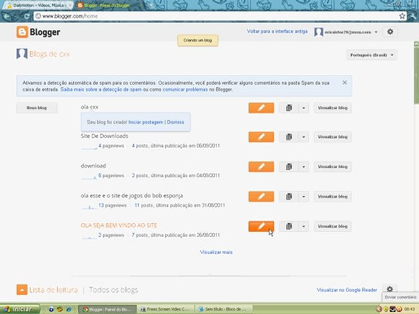Screen dimensions: 419x314
Task: Open posts list icon for 'ola cxx'
Action: (288, 108)
